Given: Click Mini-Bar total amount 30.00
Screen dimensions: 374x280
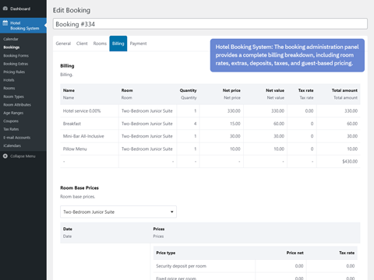Looking at the screenshot, I should click(352, 136).
